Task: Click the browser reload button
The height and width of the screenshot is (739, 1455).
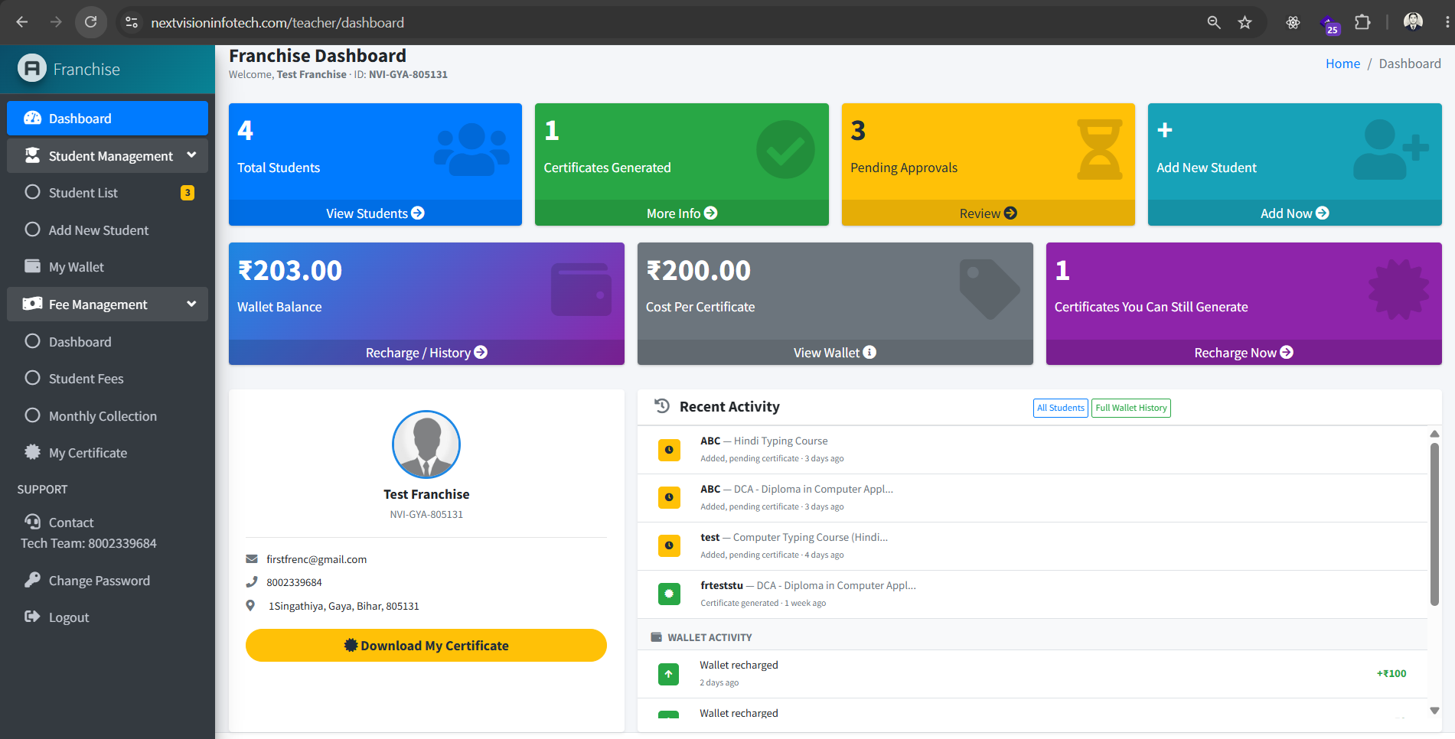Action: pos(90,22)
